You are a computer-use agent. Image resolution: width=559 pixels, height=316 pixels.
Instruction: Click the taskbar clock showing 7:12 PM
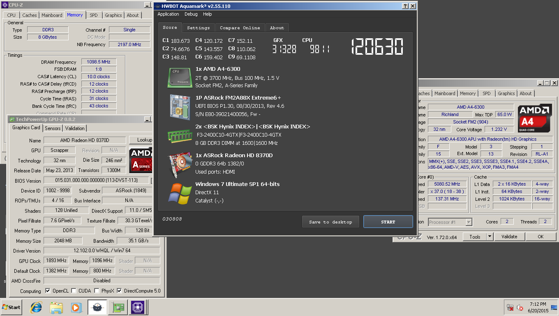pos(538,304)
